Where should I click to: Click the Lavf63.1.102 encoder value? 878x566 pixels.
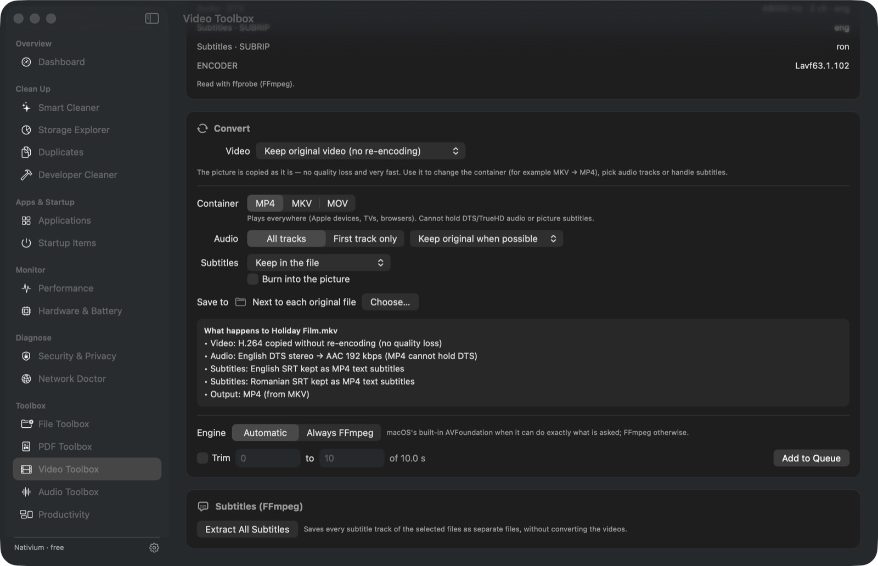[x=822, y=66]
